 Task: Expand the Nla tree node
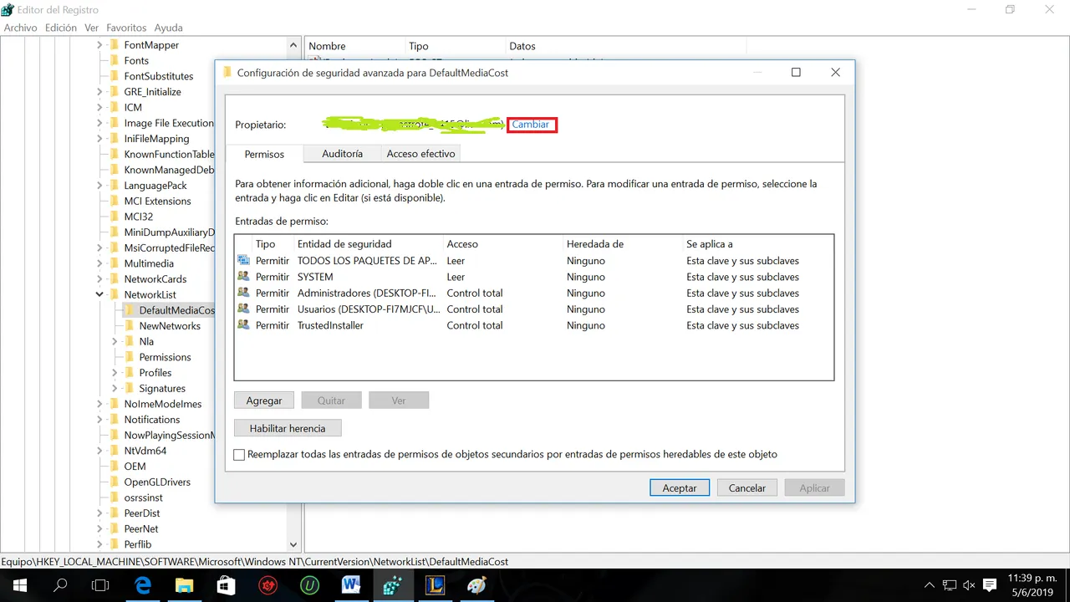click(x=115, y=341)
